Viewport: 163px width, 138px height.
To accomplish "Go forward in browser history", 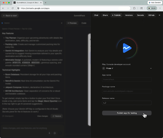I will coord(8,8).
